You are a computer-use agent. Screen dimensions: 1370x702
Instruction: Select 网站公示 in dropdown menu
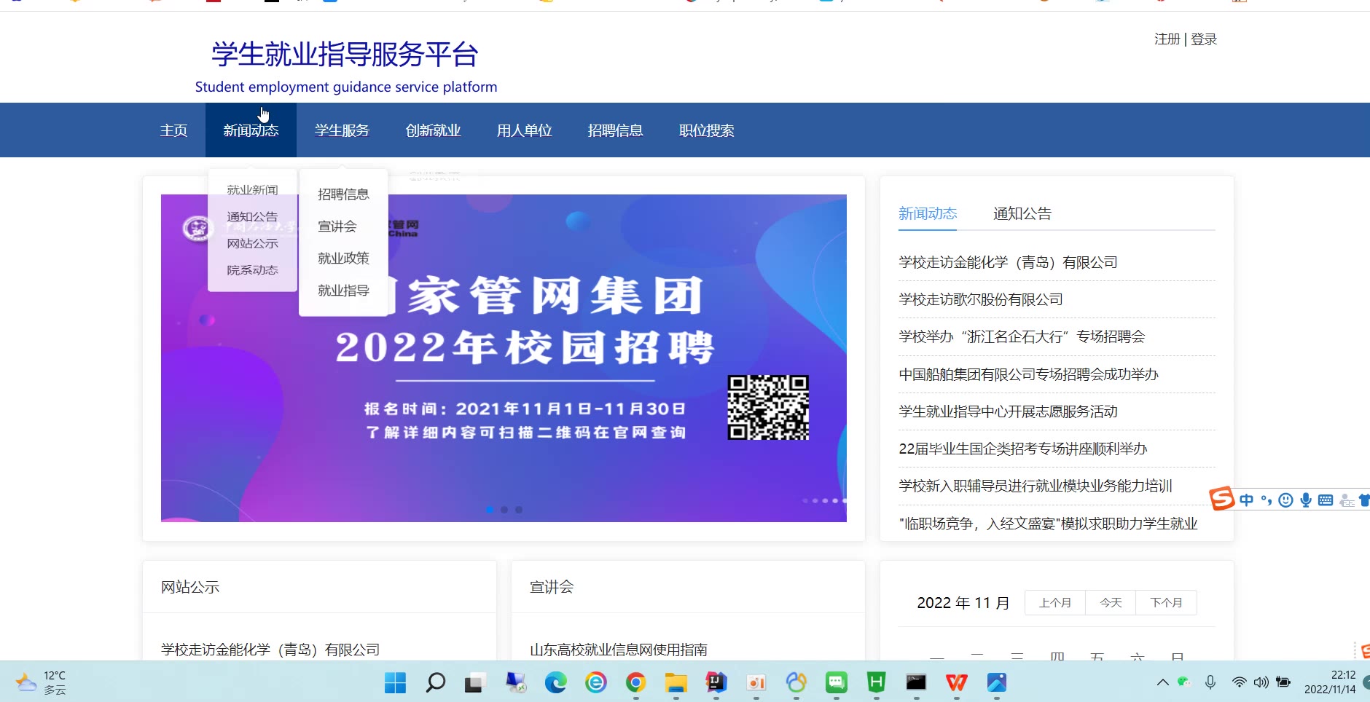252,243
